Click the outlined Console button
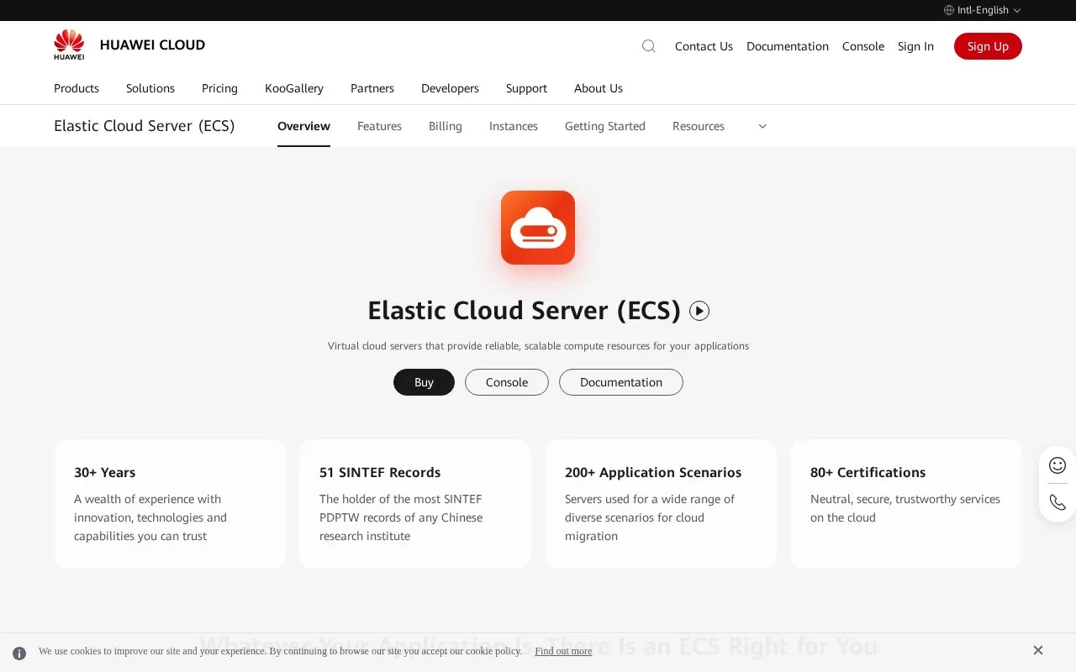1076x672 pixels. [507, 382]
